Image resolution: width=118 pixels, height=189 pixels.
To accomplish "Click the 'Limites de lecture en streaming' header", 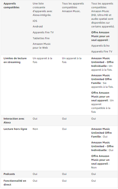I will click(15, 60).
